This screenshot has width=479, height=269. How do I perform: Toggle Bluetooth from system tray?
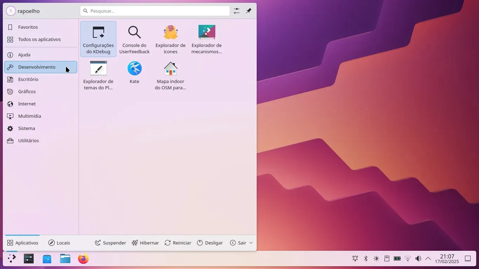(x=365, y=259)
